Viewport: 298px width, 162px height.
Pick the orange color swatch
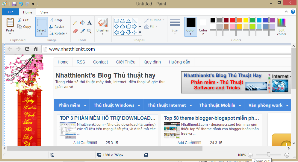coord(239,20)
